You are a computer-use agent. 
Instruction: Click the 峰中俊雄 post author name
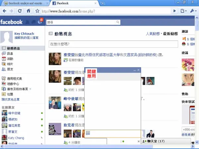coord(71,99)
